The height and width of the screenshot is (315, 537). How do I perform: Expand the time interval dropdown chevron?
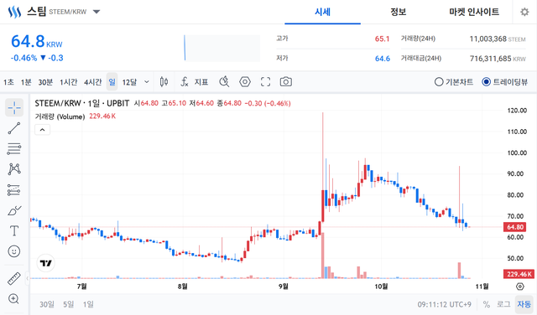(147, 82)
